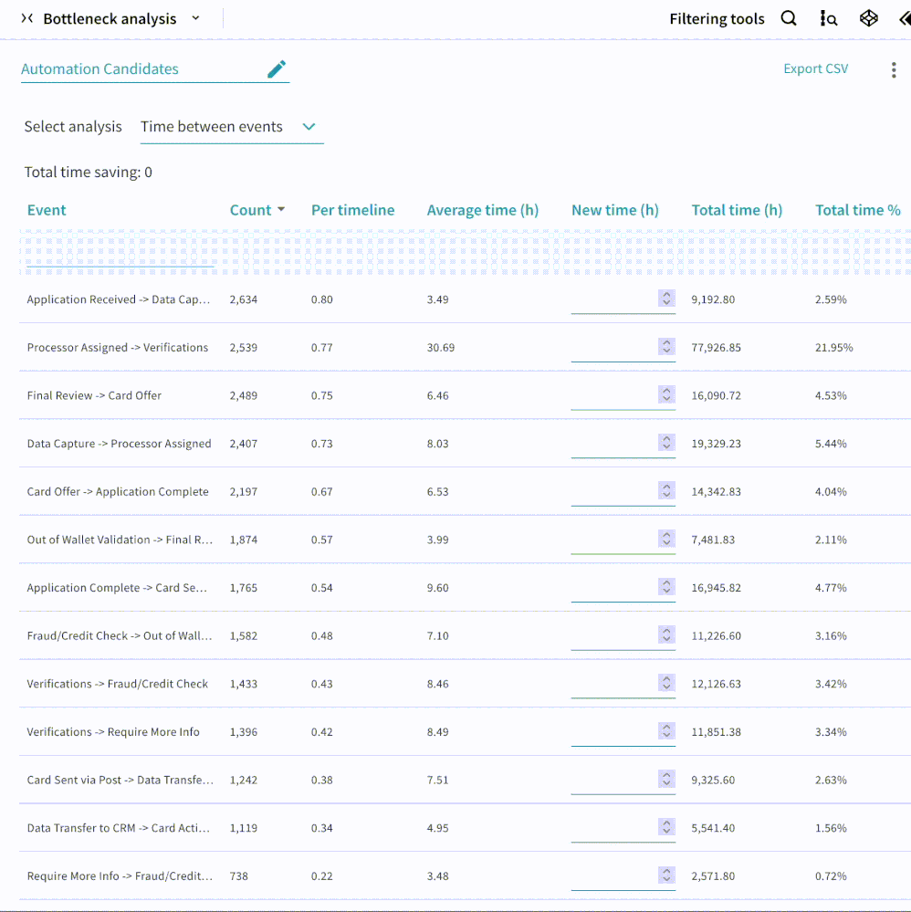Click the Event column header

pyautogui.click(x=47, y=210)
